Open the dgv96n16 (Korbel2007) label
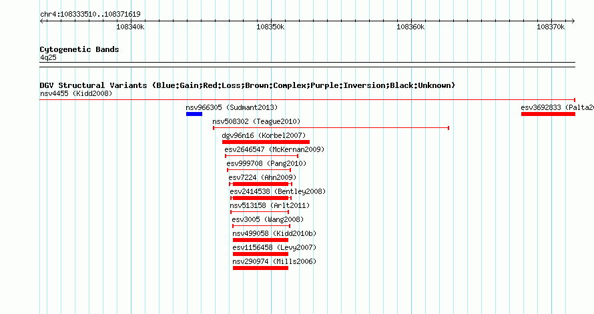Image resolution: width=594 pixels, height=314 pixels. 264,135
